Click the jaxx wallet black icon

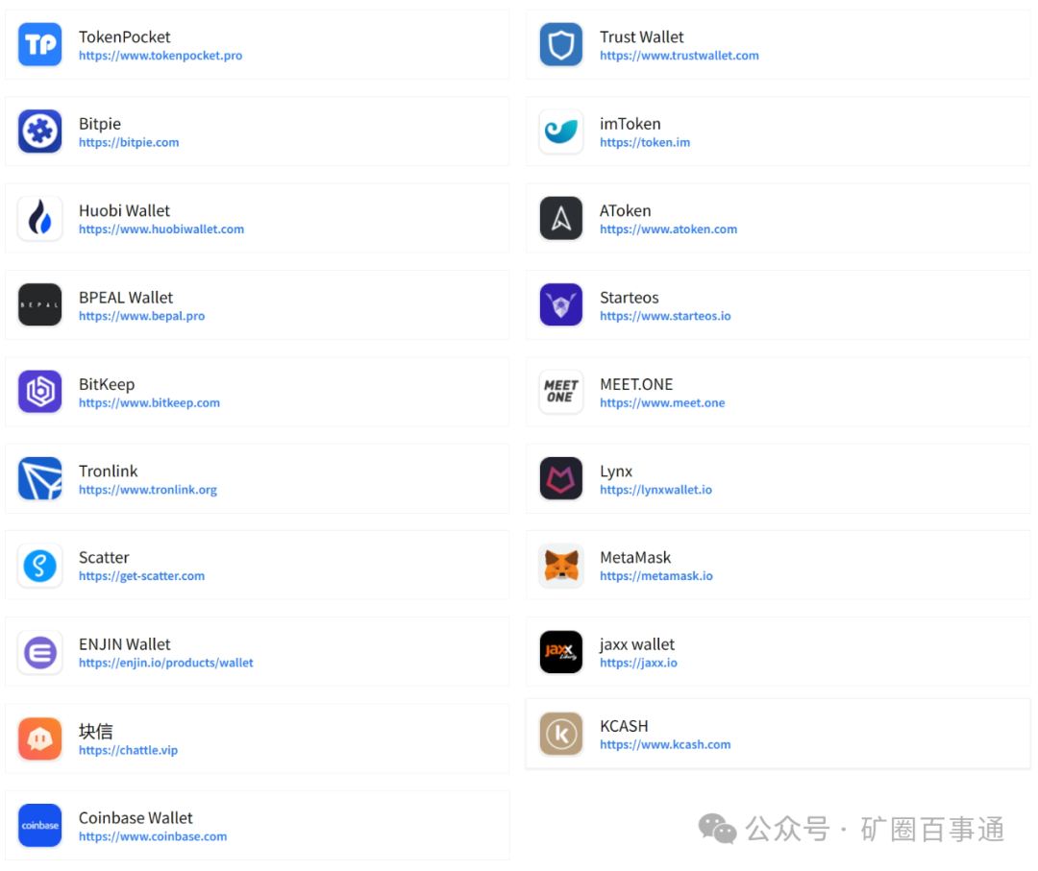(560, 652)
